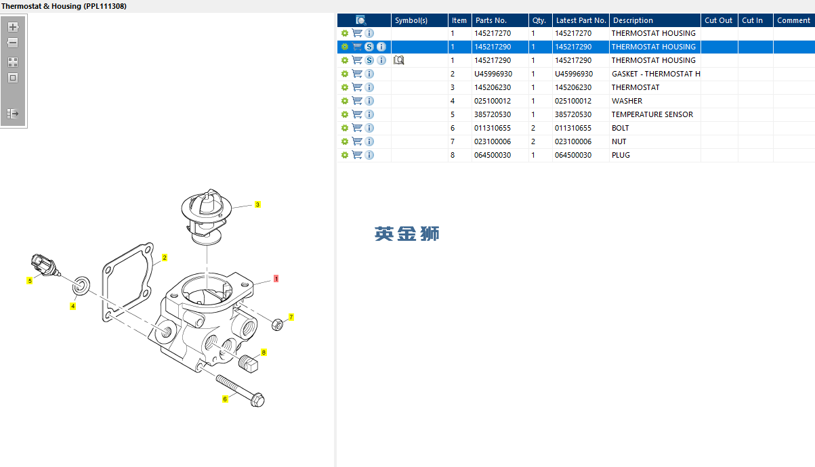Viewport: 815px width, 467px height.
Task: Add TEMPERATURE SENSOR 385720530 to cart
Action: pos(357,114)
